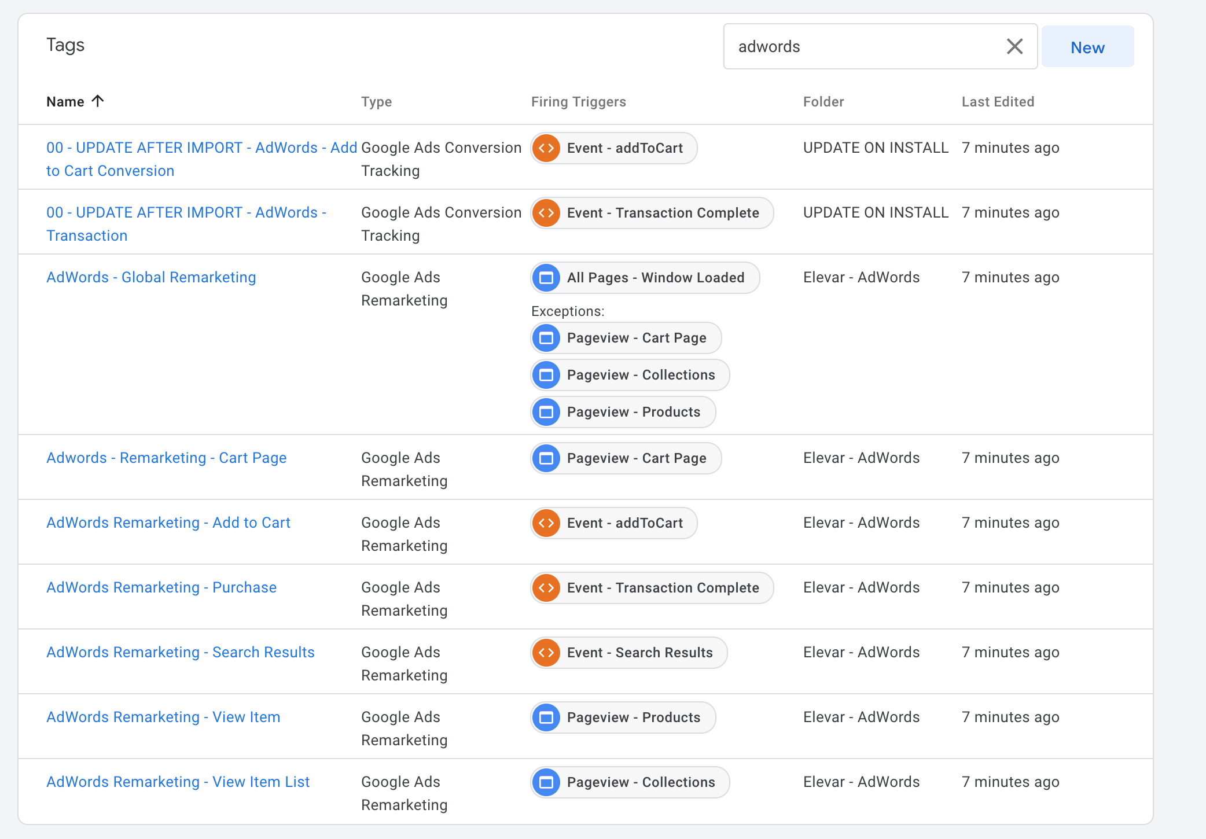Sort by the Folder column header
The image size is (1206, 839).
pyautogui.click(x=823, y=102)
